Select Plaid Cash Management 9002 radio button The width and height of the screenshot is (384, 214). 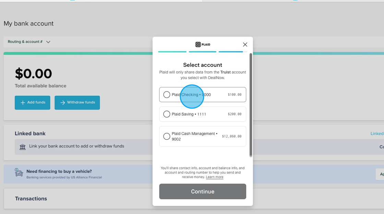pyautogui.click(x=167, y=136)
